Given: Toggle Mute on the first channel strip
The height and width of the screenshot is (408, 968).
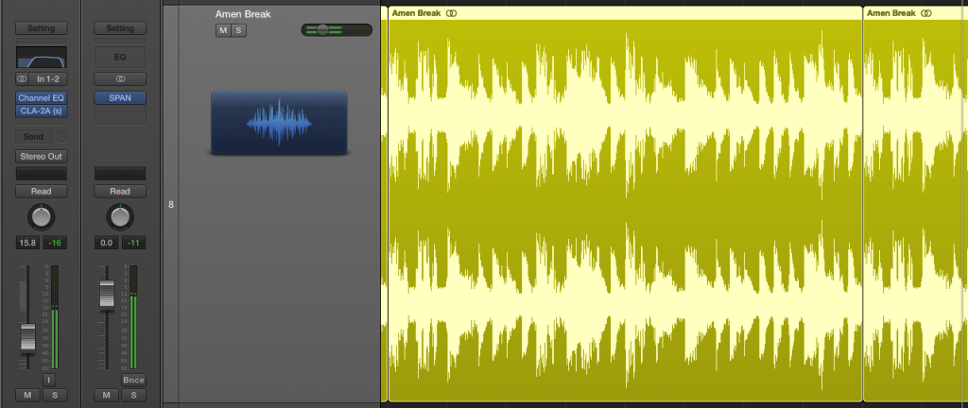Looking at the screenshot, I should 27,394.
